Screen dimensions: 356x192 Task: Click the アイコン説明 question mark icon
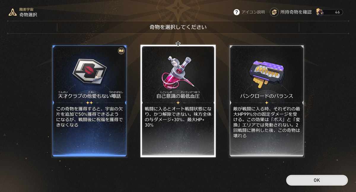click(236, 12)
